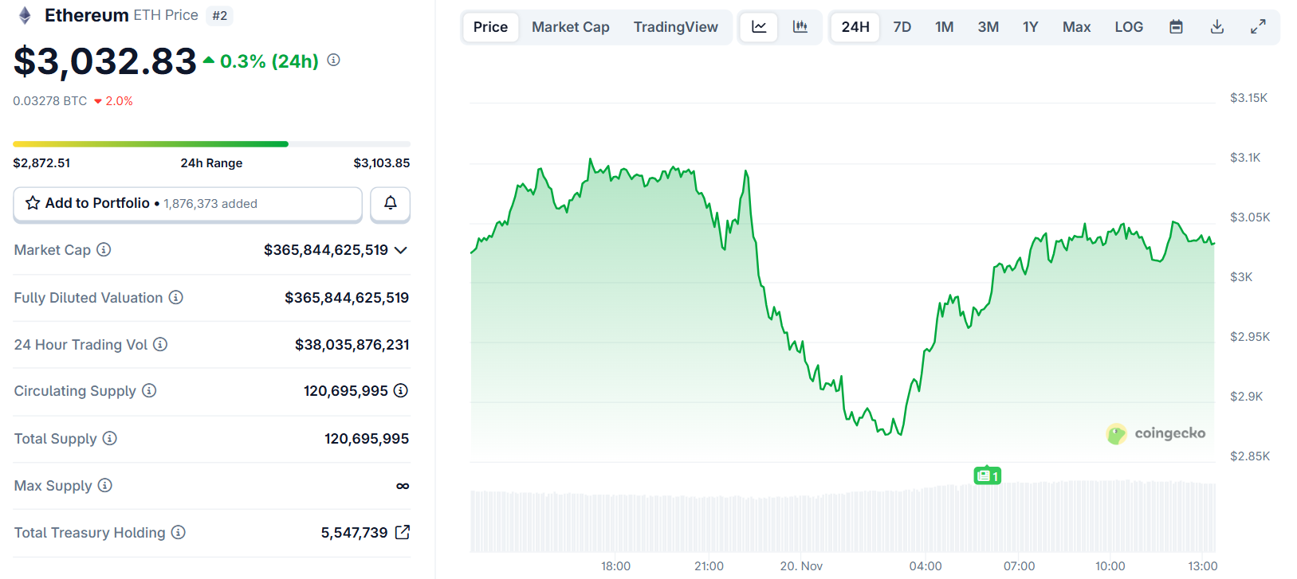Open Market Cap info tooltip icon
The image size is (1297, 579).
[x=104, y=249]
